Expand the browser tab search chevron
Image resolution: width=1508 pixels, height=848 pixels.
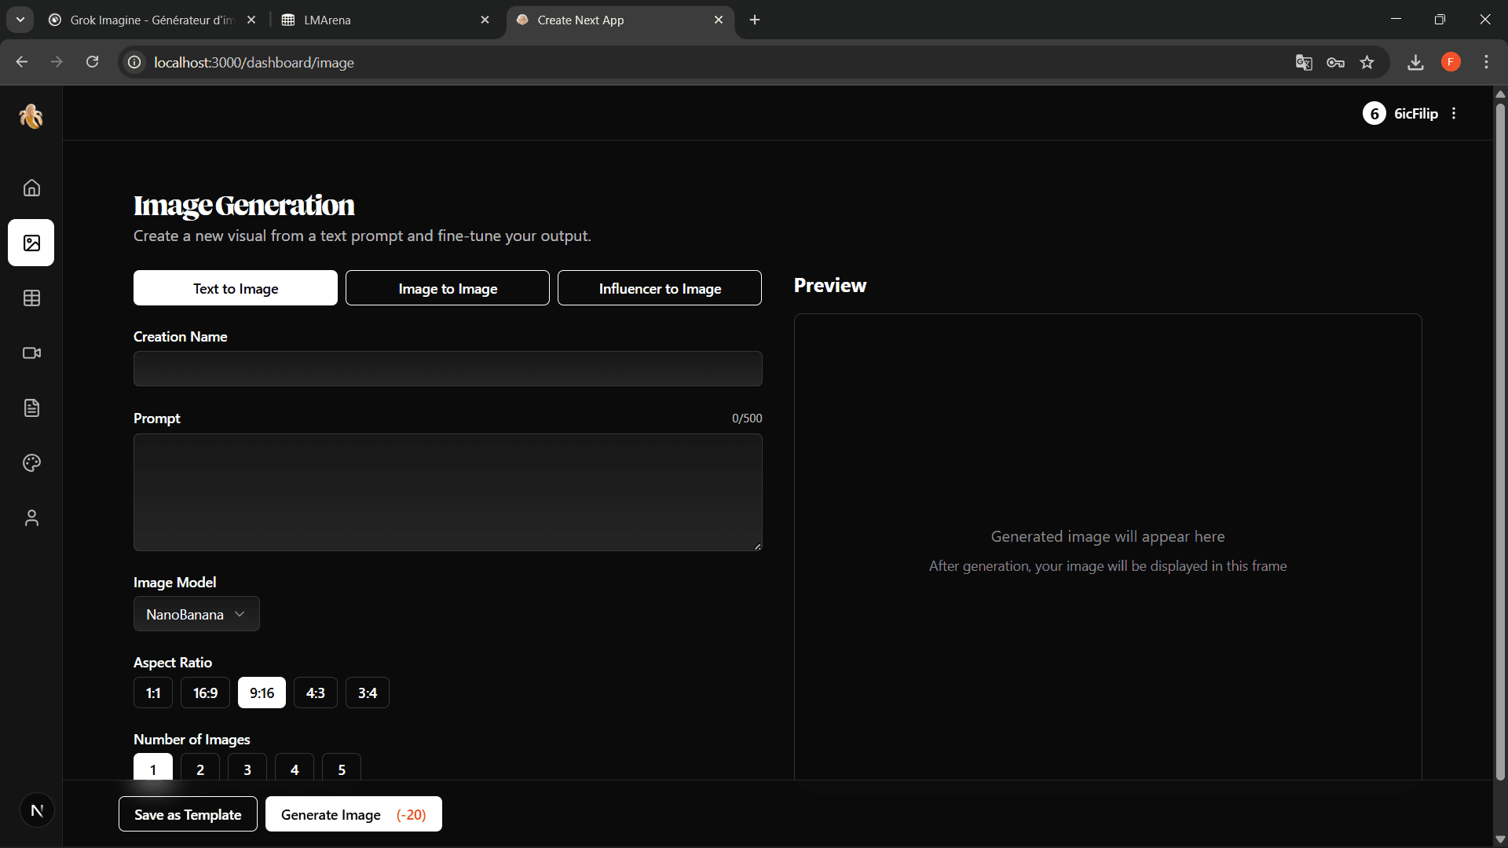point(20,20)
